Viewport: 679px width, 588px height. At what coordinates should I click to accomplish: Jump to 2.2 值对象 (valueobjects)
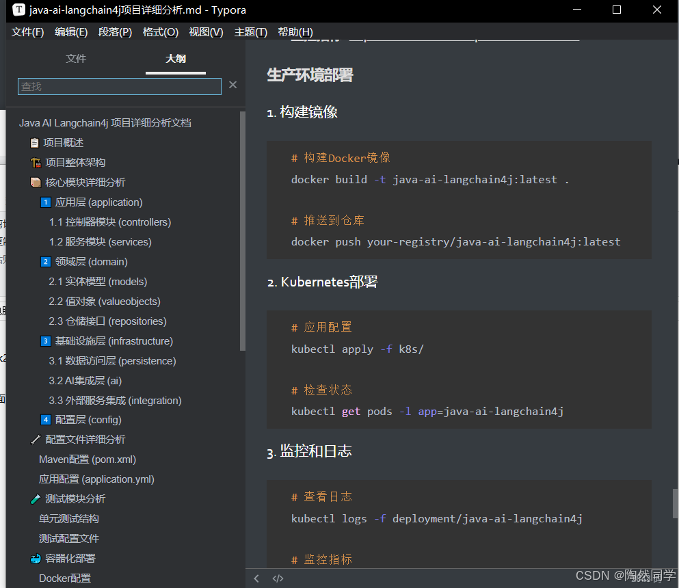(105, 302)
